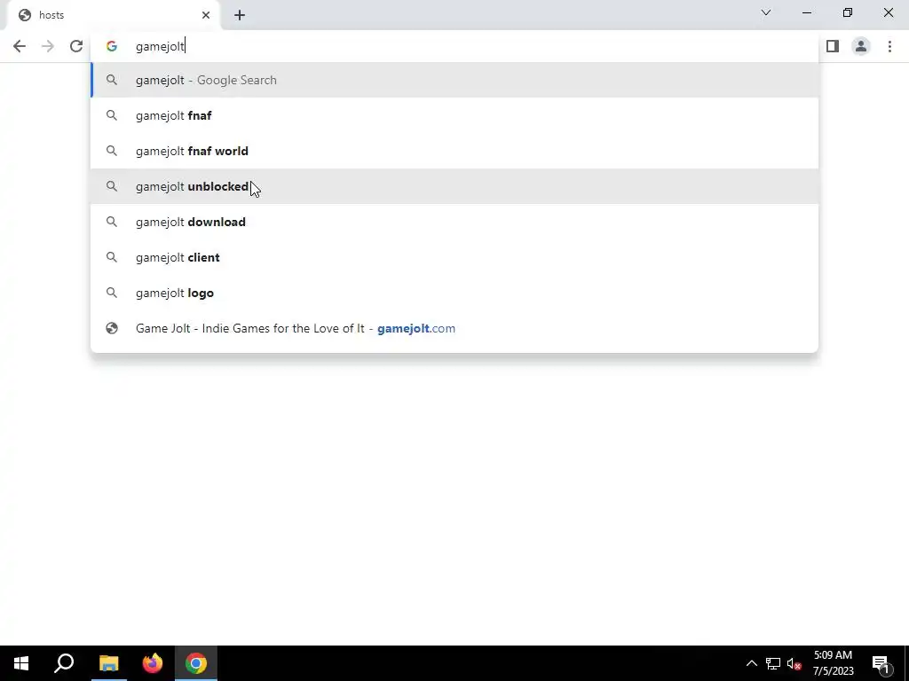Click search icon next to 'gamejolt client'
This screenshot has width=909, height=681.
click(112, 257)
